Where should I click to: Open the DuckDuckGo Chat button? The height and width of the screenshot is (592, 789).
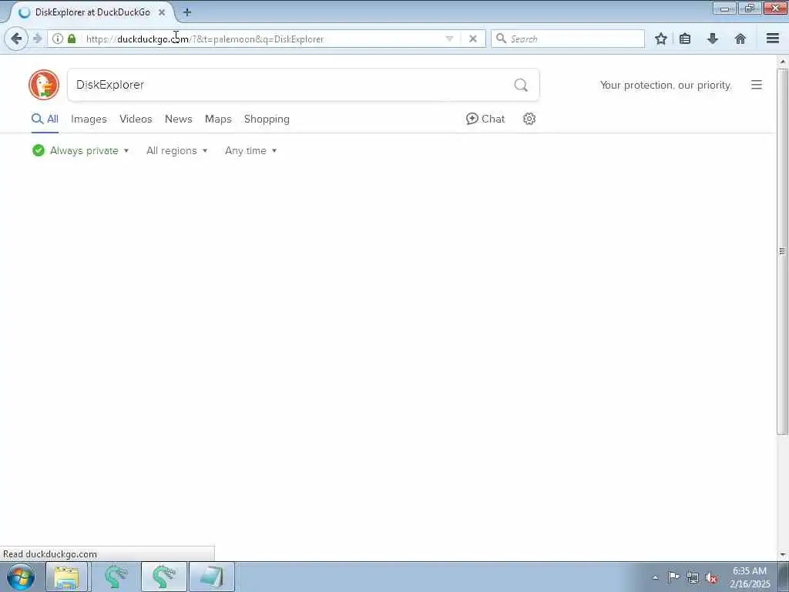pyautogui.click(x=485, y=119)
